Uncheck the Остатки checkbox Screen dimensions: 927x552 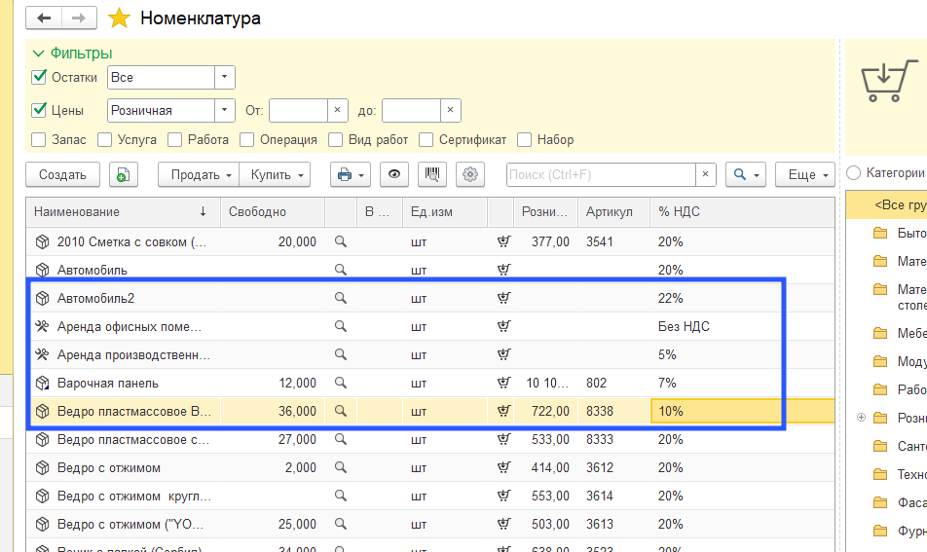[39, 77]
